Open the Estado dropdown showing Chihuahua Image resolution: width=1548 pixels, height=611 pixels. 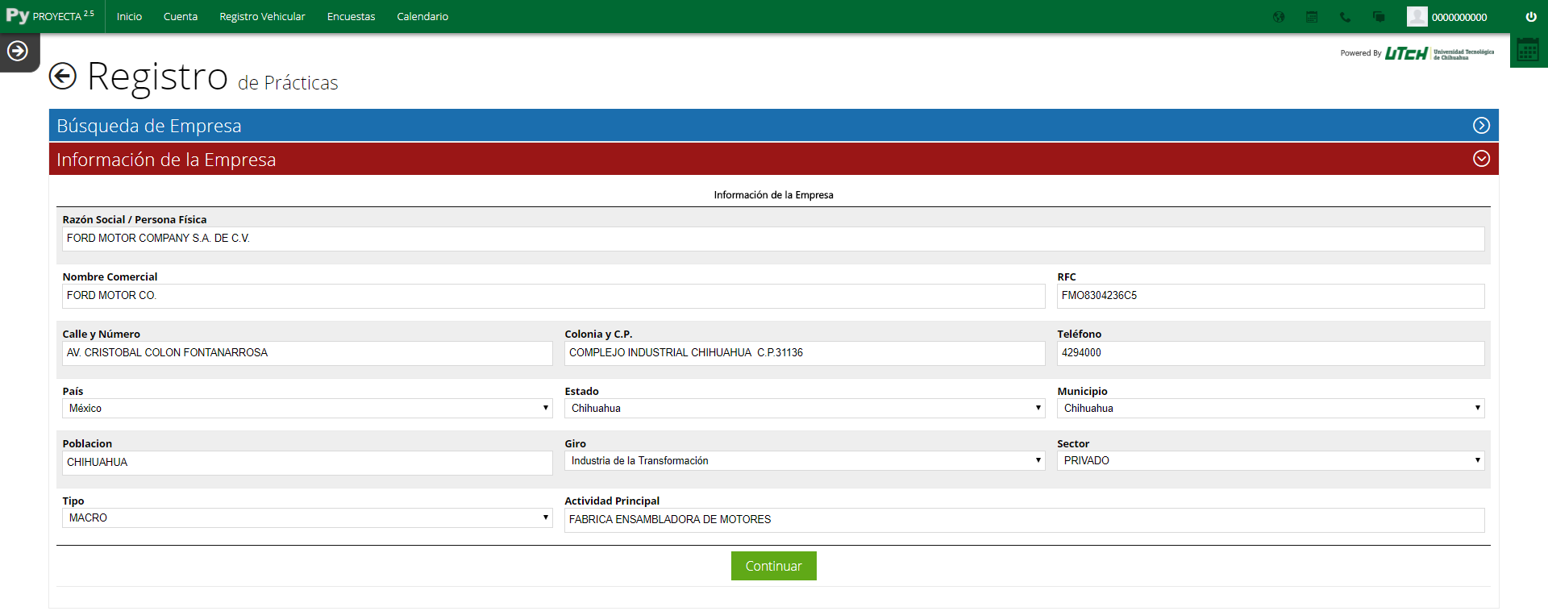805,408
